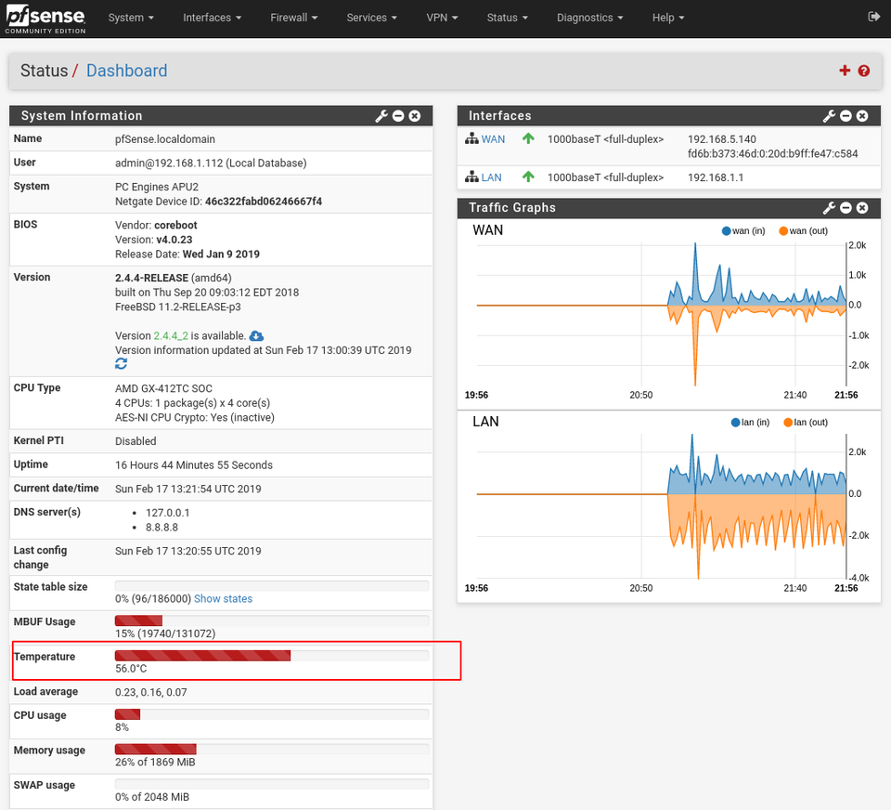Open the Services dropdown menu
This screenshot has height=810, width=891.
tap(371, 18)
